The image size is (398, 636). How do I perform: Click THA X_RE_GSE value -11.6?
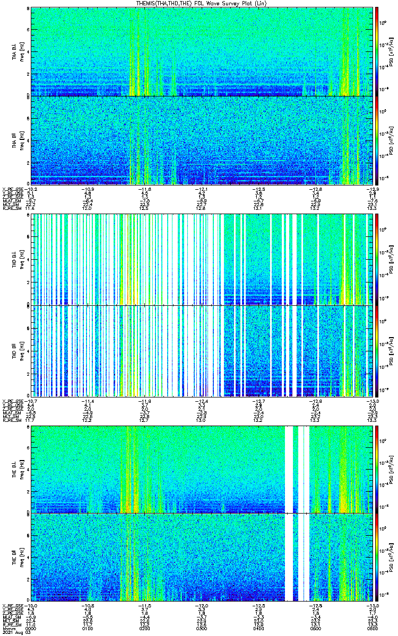tap(145, 189)
